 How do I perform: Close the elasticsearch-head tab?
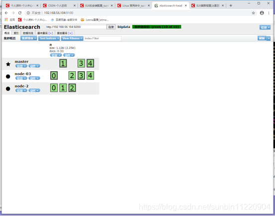click(185, 5)
